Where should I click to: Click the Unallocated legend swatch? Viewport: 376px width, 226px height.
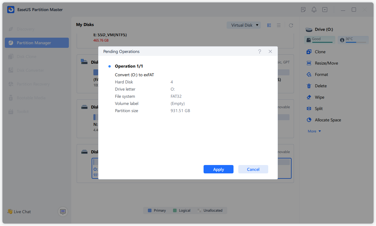[x=199, y=210]
